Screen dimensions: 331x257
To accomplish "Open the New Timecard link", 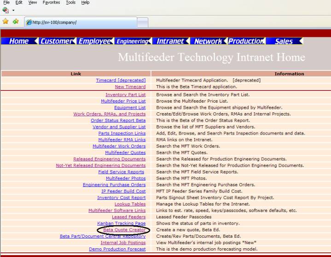I will 130,87.
